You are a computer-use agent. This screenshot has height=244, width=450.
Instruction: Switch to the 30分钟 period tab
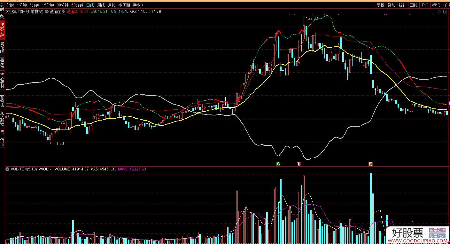coord(63,5)
